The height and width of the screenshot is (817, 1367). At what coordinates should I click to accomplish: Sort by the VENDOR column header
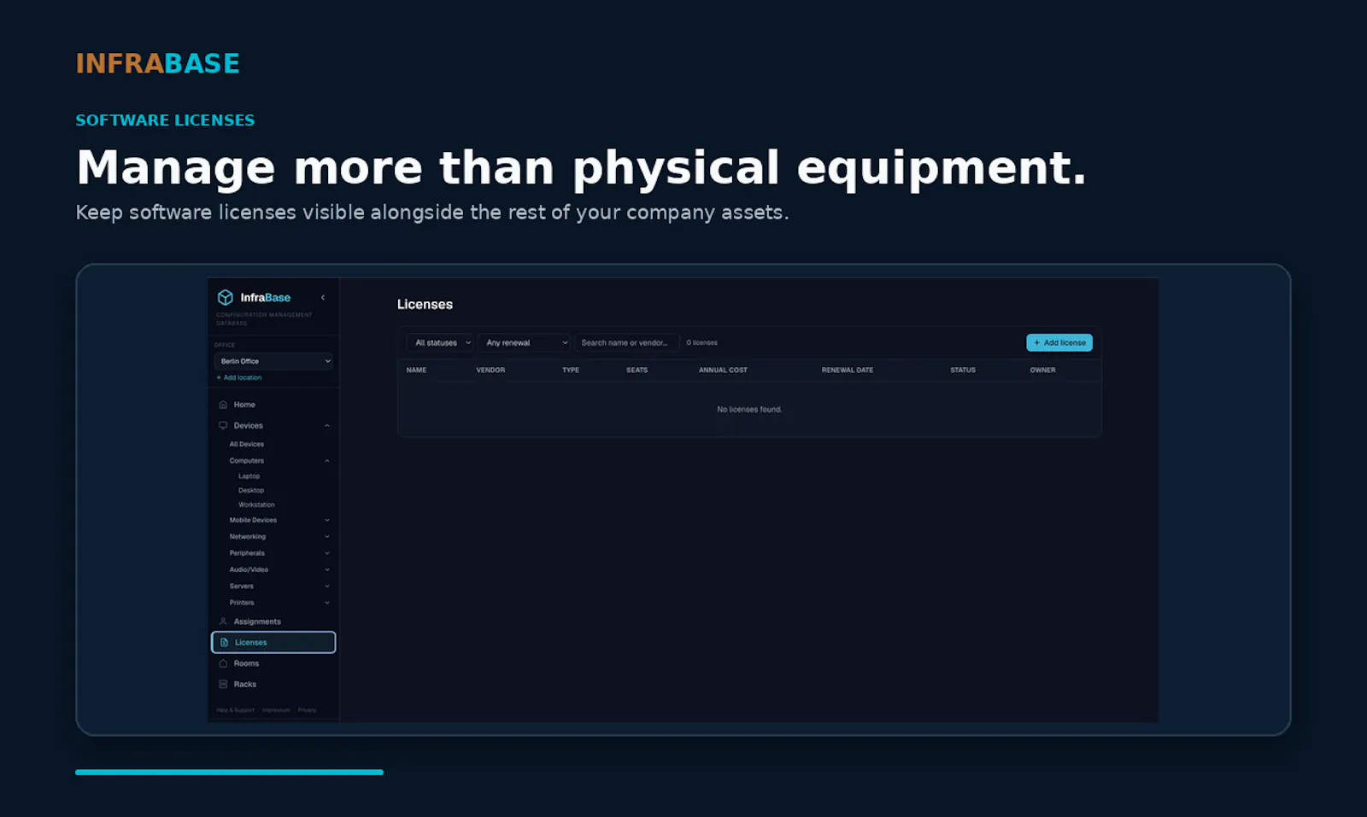pos(490,370)
